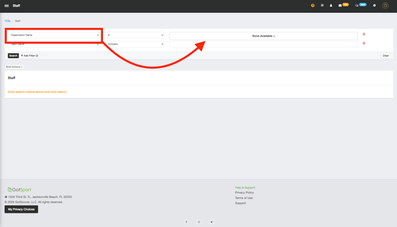Open the footer Support link

click(x=241, y=203)
